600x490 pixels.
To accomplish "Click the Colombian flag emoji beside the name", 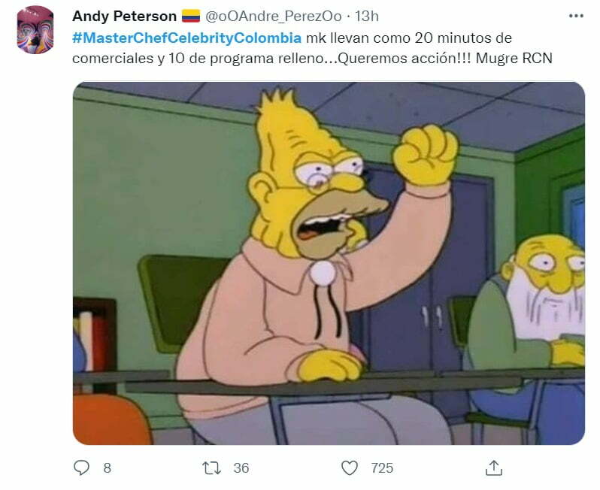I will (x=191, y=16).
